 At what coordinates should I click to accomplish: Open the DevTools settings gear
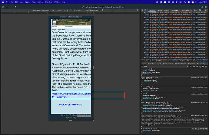[x=200, y=10]
